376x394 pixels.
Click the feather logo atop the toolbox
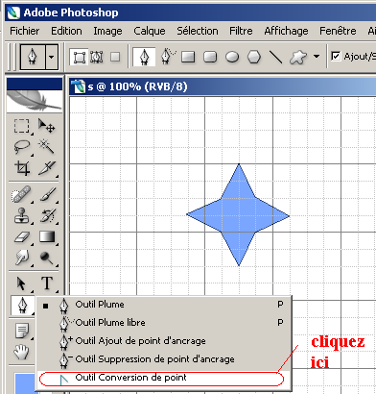35,101
